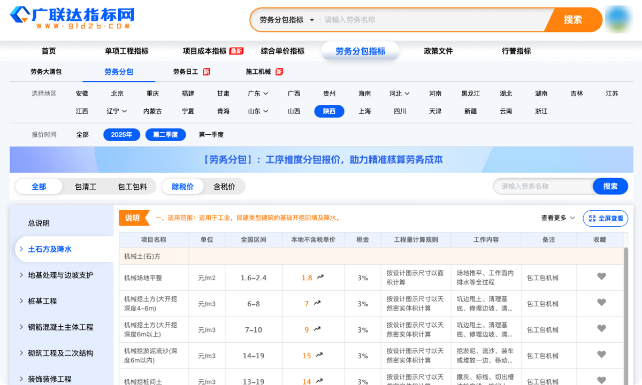Click the 广联达指标网 logo
Viewport: 642px width, 385px height.
click(72, 19)
